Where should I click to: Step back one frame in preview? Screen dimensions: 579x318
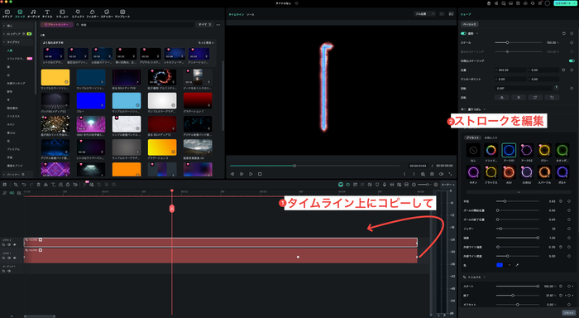pos(232,174)
